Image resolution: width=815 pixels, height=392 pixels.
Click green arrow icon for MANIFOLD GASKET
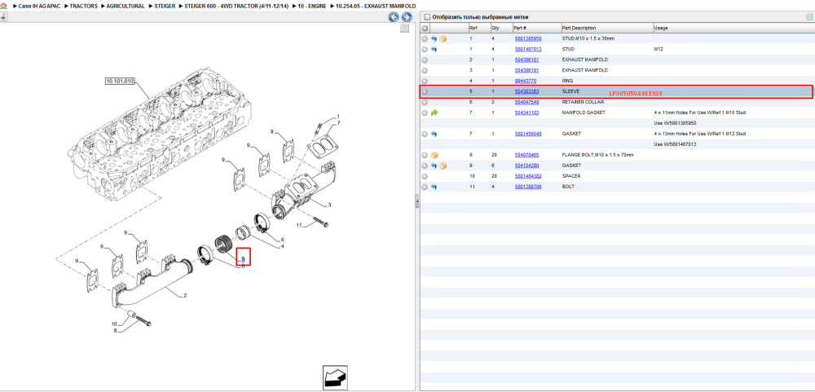click(x=434, y=112)
